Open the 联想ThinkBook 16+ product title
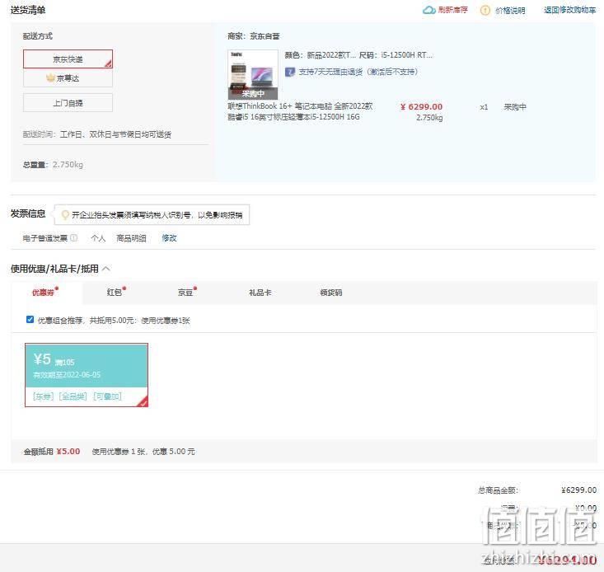Viewport: 604px width, 572px height. [x=300, y=111]
